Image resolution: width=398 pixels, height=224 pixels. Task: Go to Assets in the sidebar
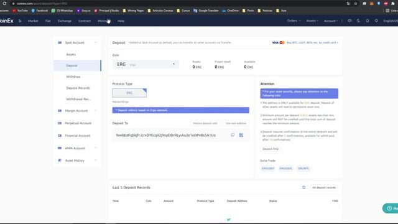[x=71, y=54]
